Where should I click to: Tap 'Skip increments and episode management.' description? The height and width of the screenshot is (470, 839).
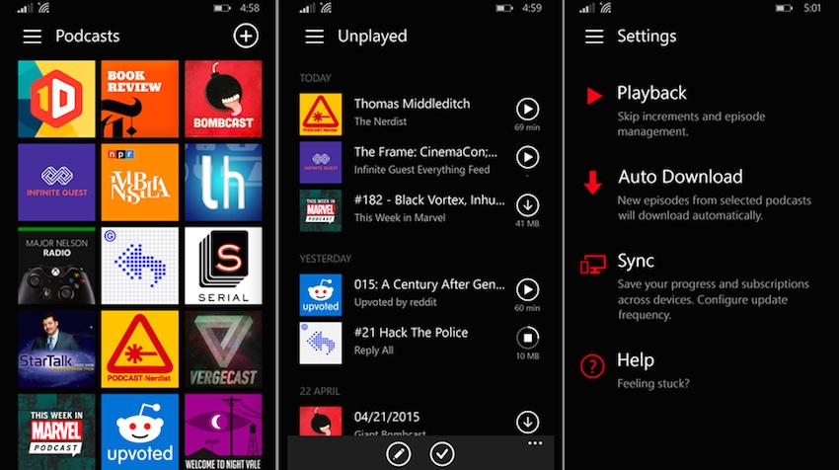point(691,123)
